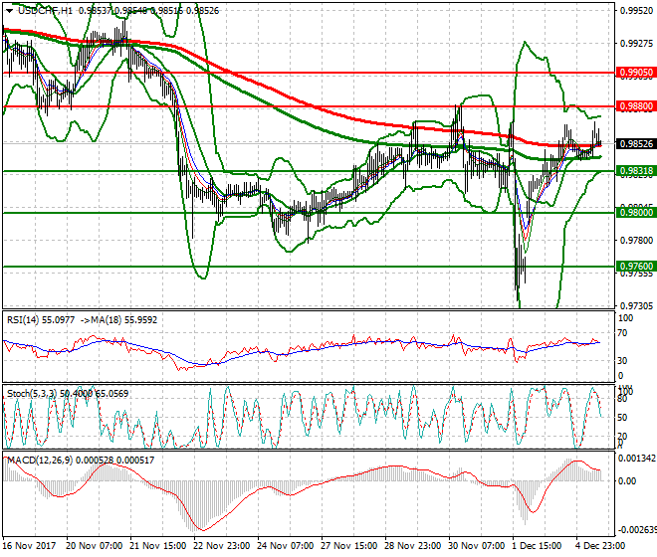Click the dropdown triangle beside USDCHF,H1

tap(9, 10)
